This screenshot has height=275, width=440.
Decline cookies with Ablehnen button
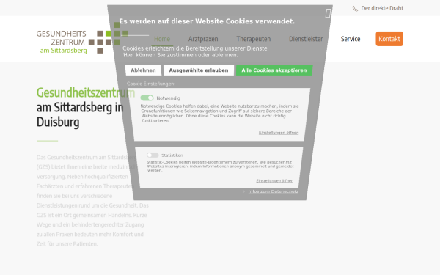(143, 70)
